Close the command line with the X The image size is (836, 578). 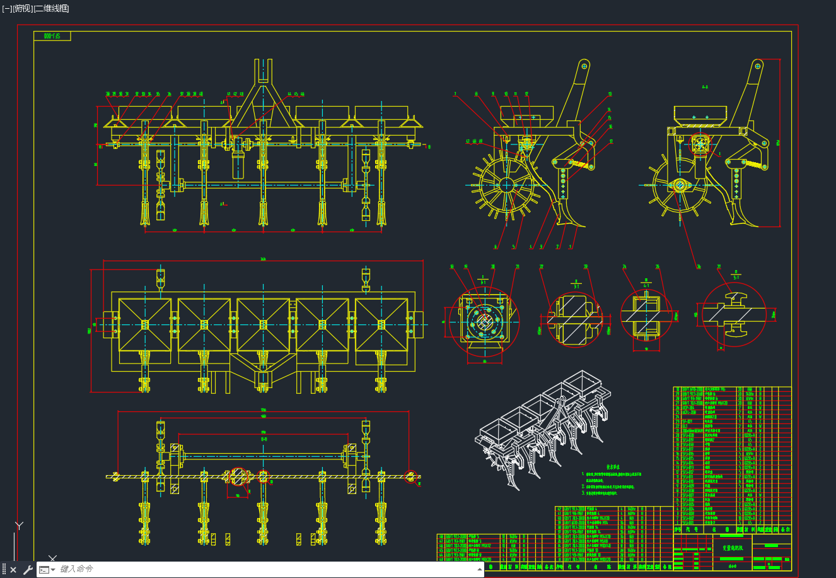pyautogui.click(x=13, y=570)
